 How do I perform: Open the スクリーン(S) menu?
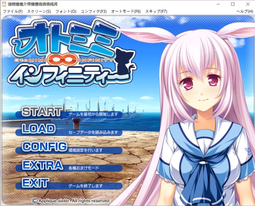point(39,11)
